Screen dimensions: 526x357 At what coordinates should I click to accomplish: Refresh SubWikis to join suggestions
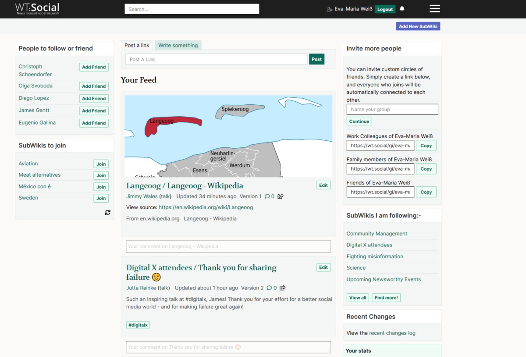108,212
